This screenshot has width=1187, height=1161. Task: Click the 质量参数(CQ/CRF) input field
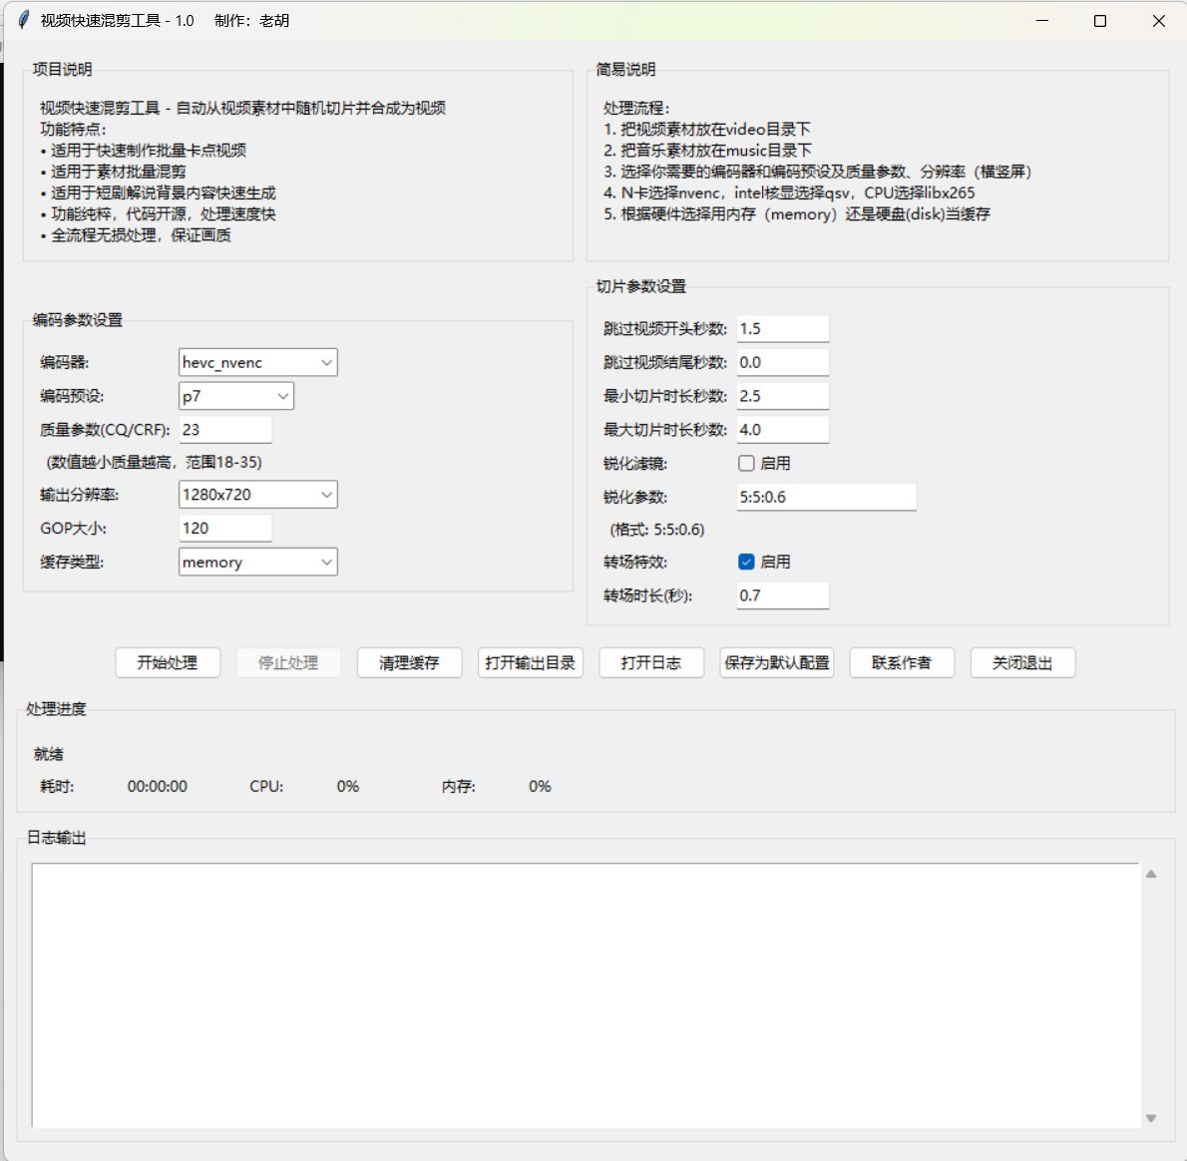pos(225,430)
